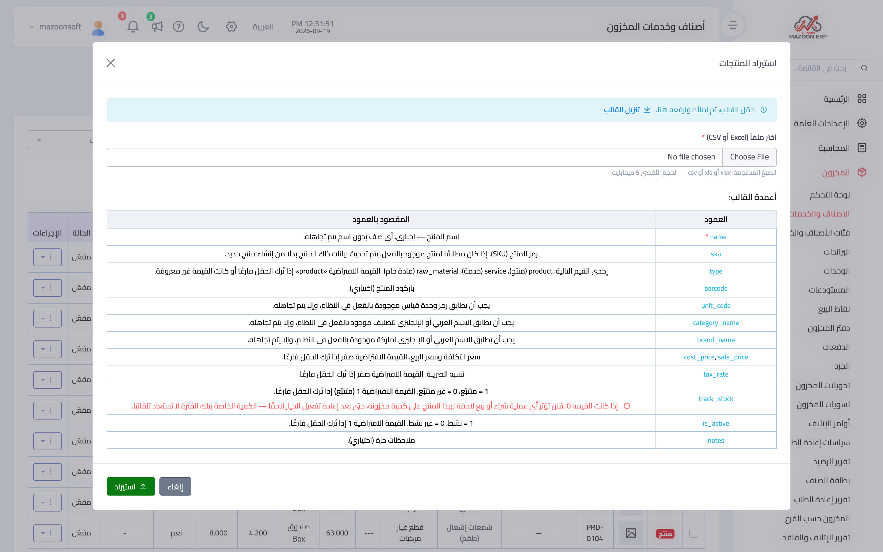Click the sku column label
The image size is (883, 552).
[x=716, y=254]
